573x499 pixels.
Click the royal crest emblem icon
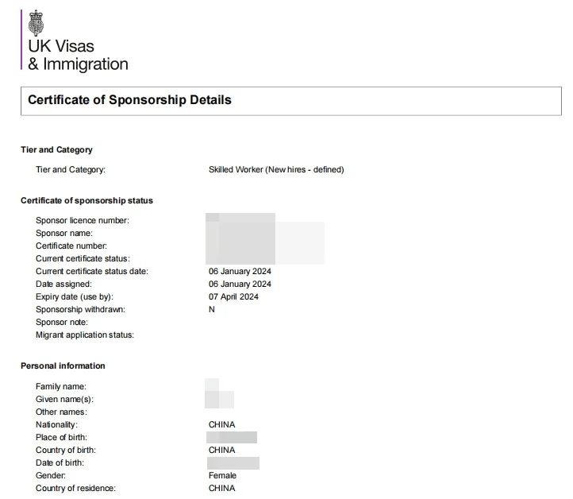tap(36, 23)
